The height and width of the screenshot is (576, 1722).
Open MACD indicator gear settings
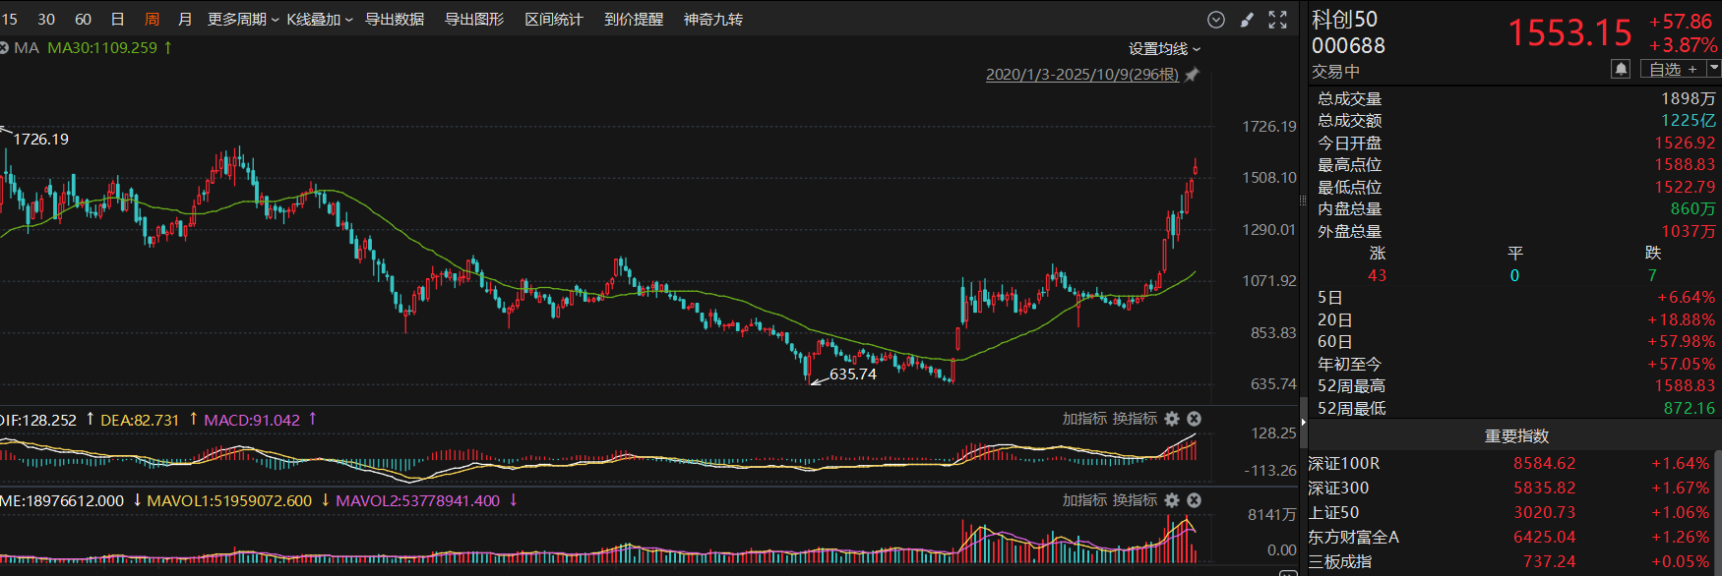(1172, 419)
